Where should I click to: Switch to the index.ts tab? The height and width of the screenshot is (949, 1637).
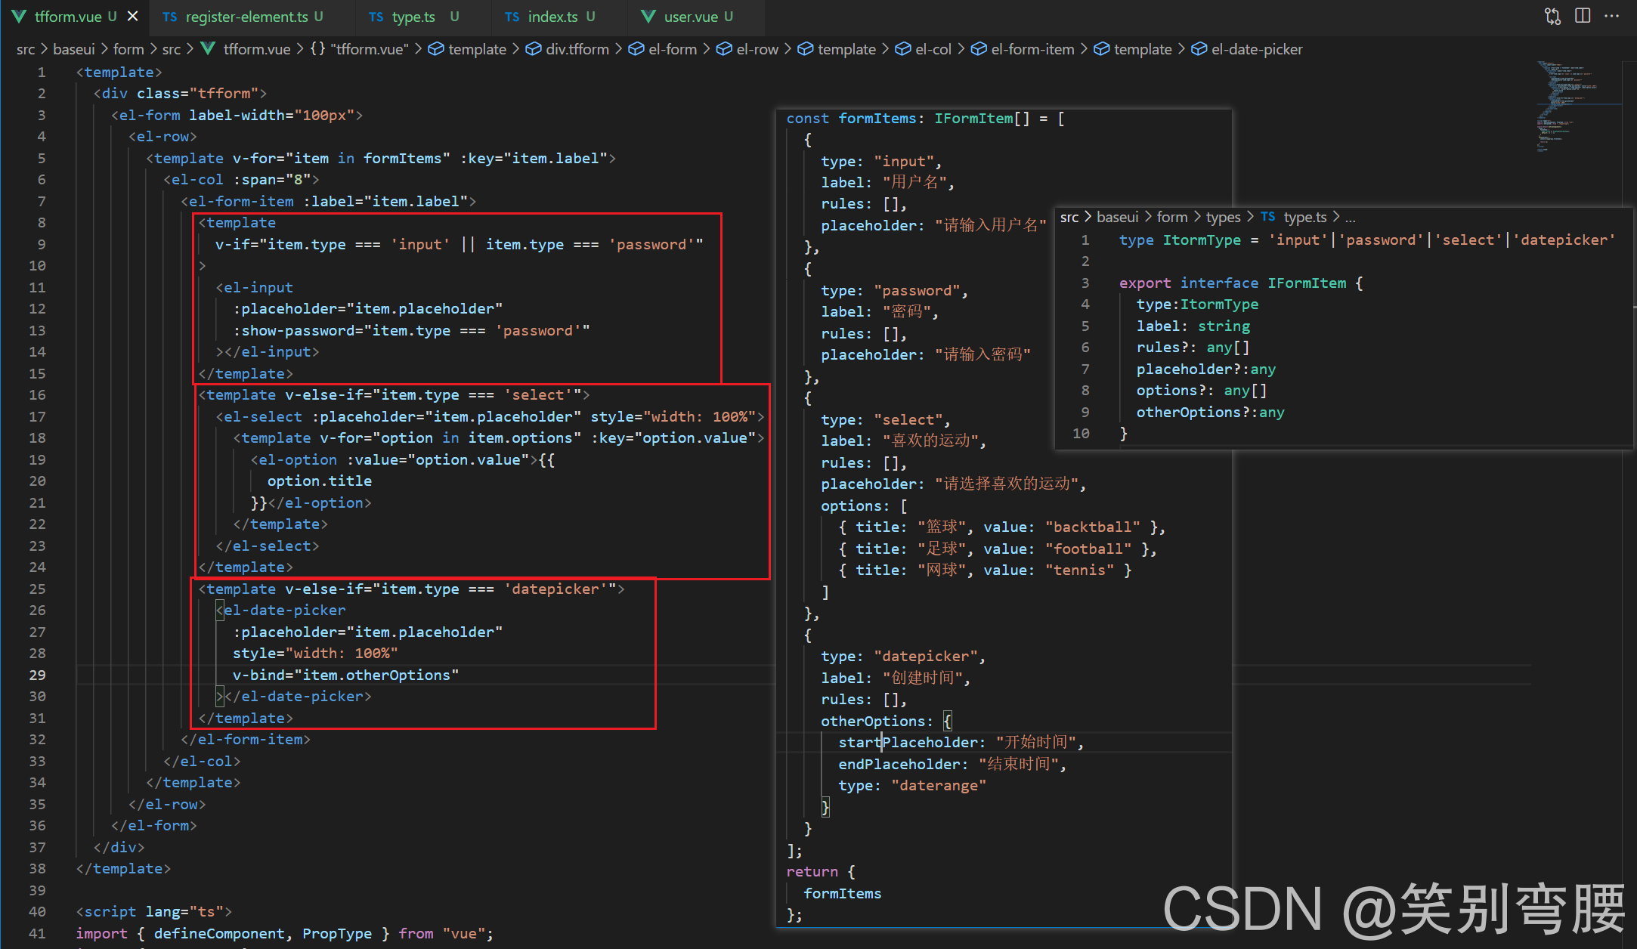click(552, 17)
